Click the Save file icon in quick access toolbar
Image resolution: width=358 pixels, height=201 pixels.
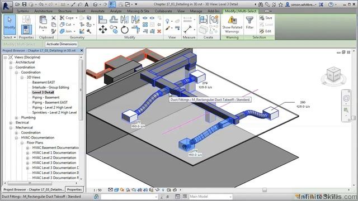coord(24,4)
